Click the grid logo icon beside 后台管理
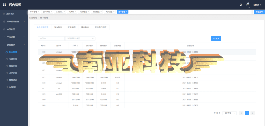This screenshot has height=126, width=265. [5, 5]
